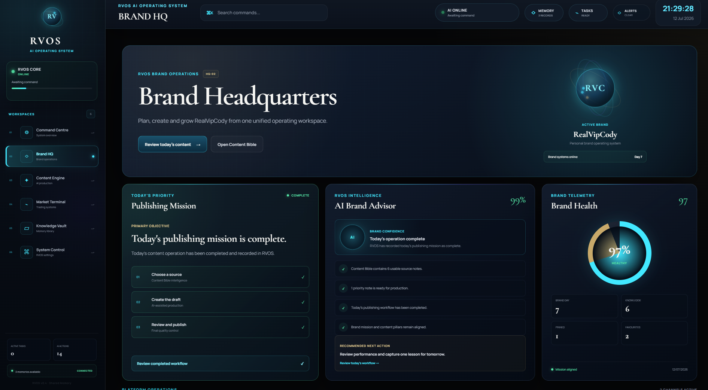Select the Brand HQ workspace
Viewport: 708px width, 390px height.
[x=52, y=156]
